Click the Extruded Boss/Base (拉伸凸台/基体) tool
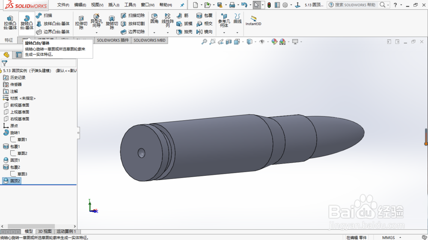Screen dimensions: 428x240 [10, 23]
